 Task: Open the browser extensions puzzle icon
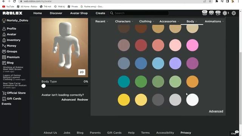pos(217,1)
